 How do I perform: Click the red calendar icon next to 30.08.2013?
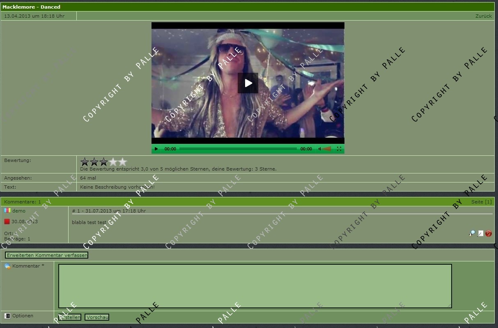point(7,222)
